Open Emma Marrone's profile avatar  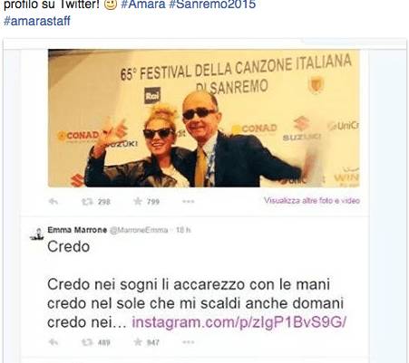37,234
